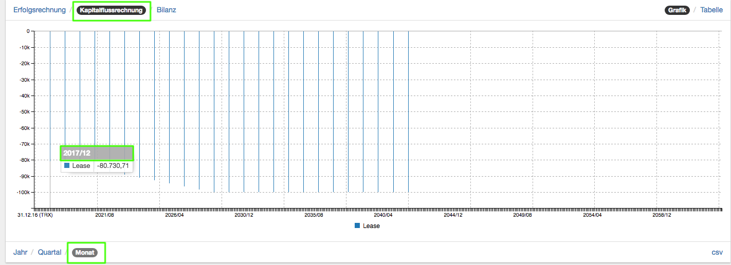This screenshot has width=731, height=265.
Task: Click the 2040/04 x-axis label
Action: (x=383, y=215)
